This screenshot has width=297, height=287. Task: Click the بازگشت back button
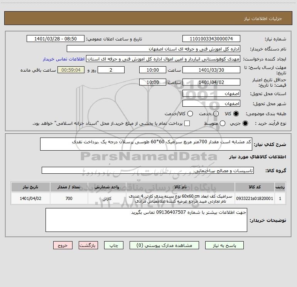coord(88,245)
